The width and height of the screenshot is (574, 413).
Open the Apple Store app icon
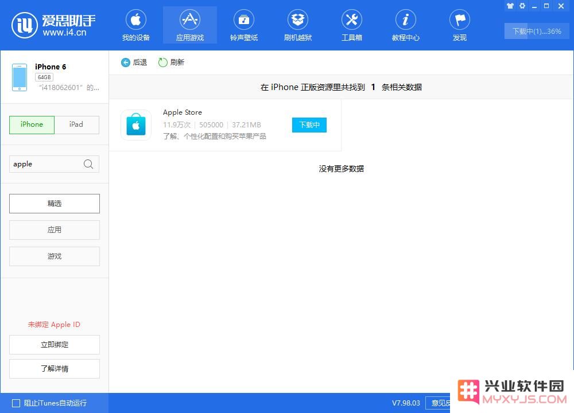coord(136,124)
